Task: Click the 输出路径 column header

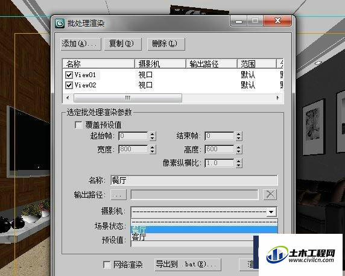Action: [212, 64]
